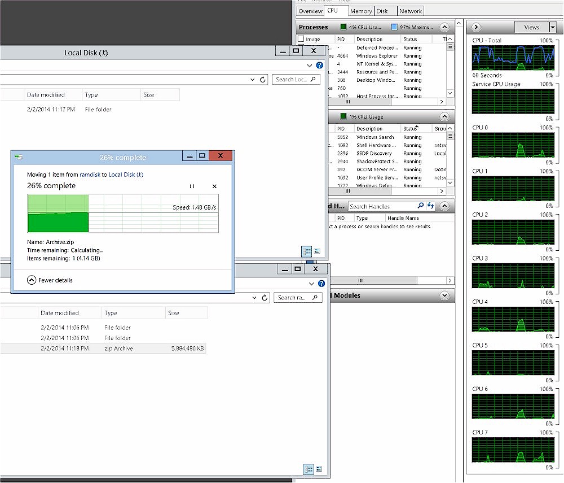564x483 pixels.
Task: Sort Local Disk files by Type column
Action: (x=111, y=95)
